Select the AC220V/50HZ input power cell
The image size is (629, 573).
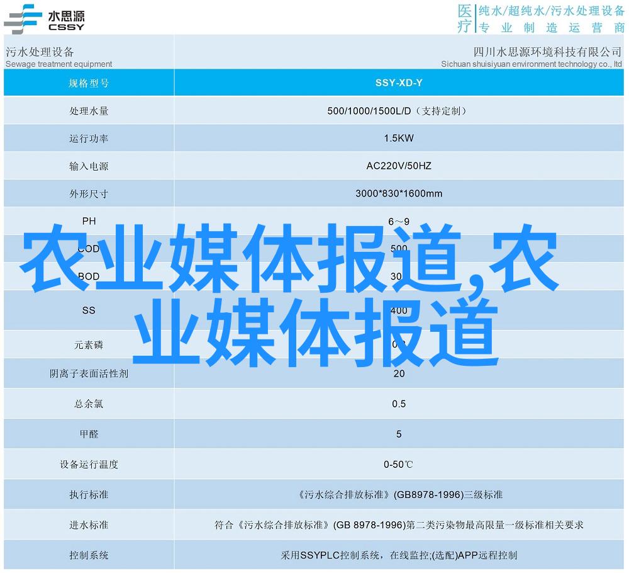click(399, 166)
